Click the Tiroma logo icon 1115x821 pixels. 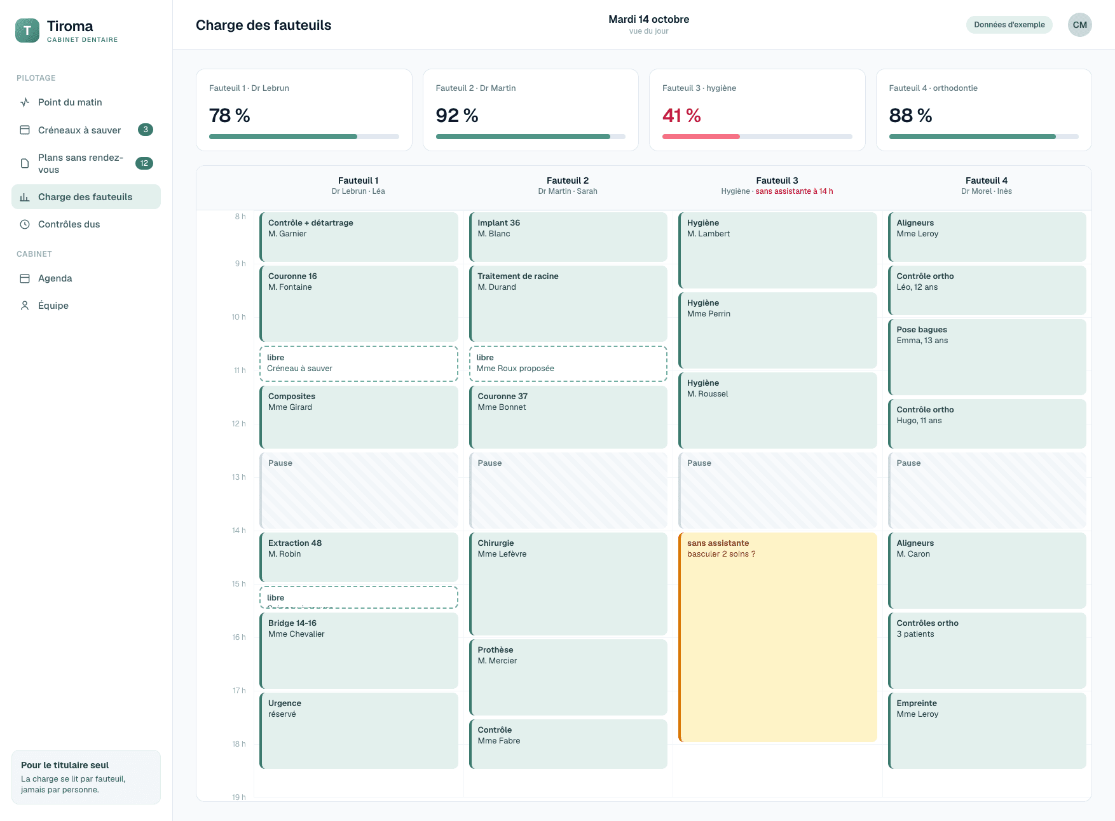pyautogui.click(x=27, y=31)
